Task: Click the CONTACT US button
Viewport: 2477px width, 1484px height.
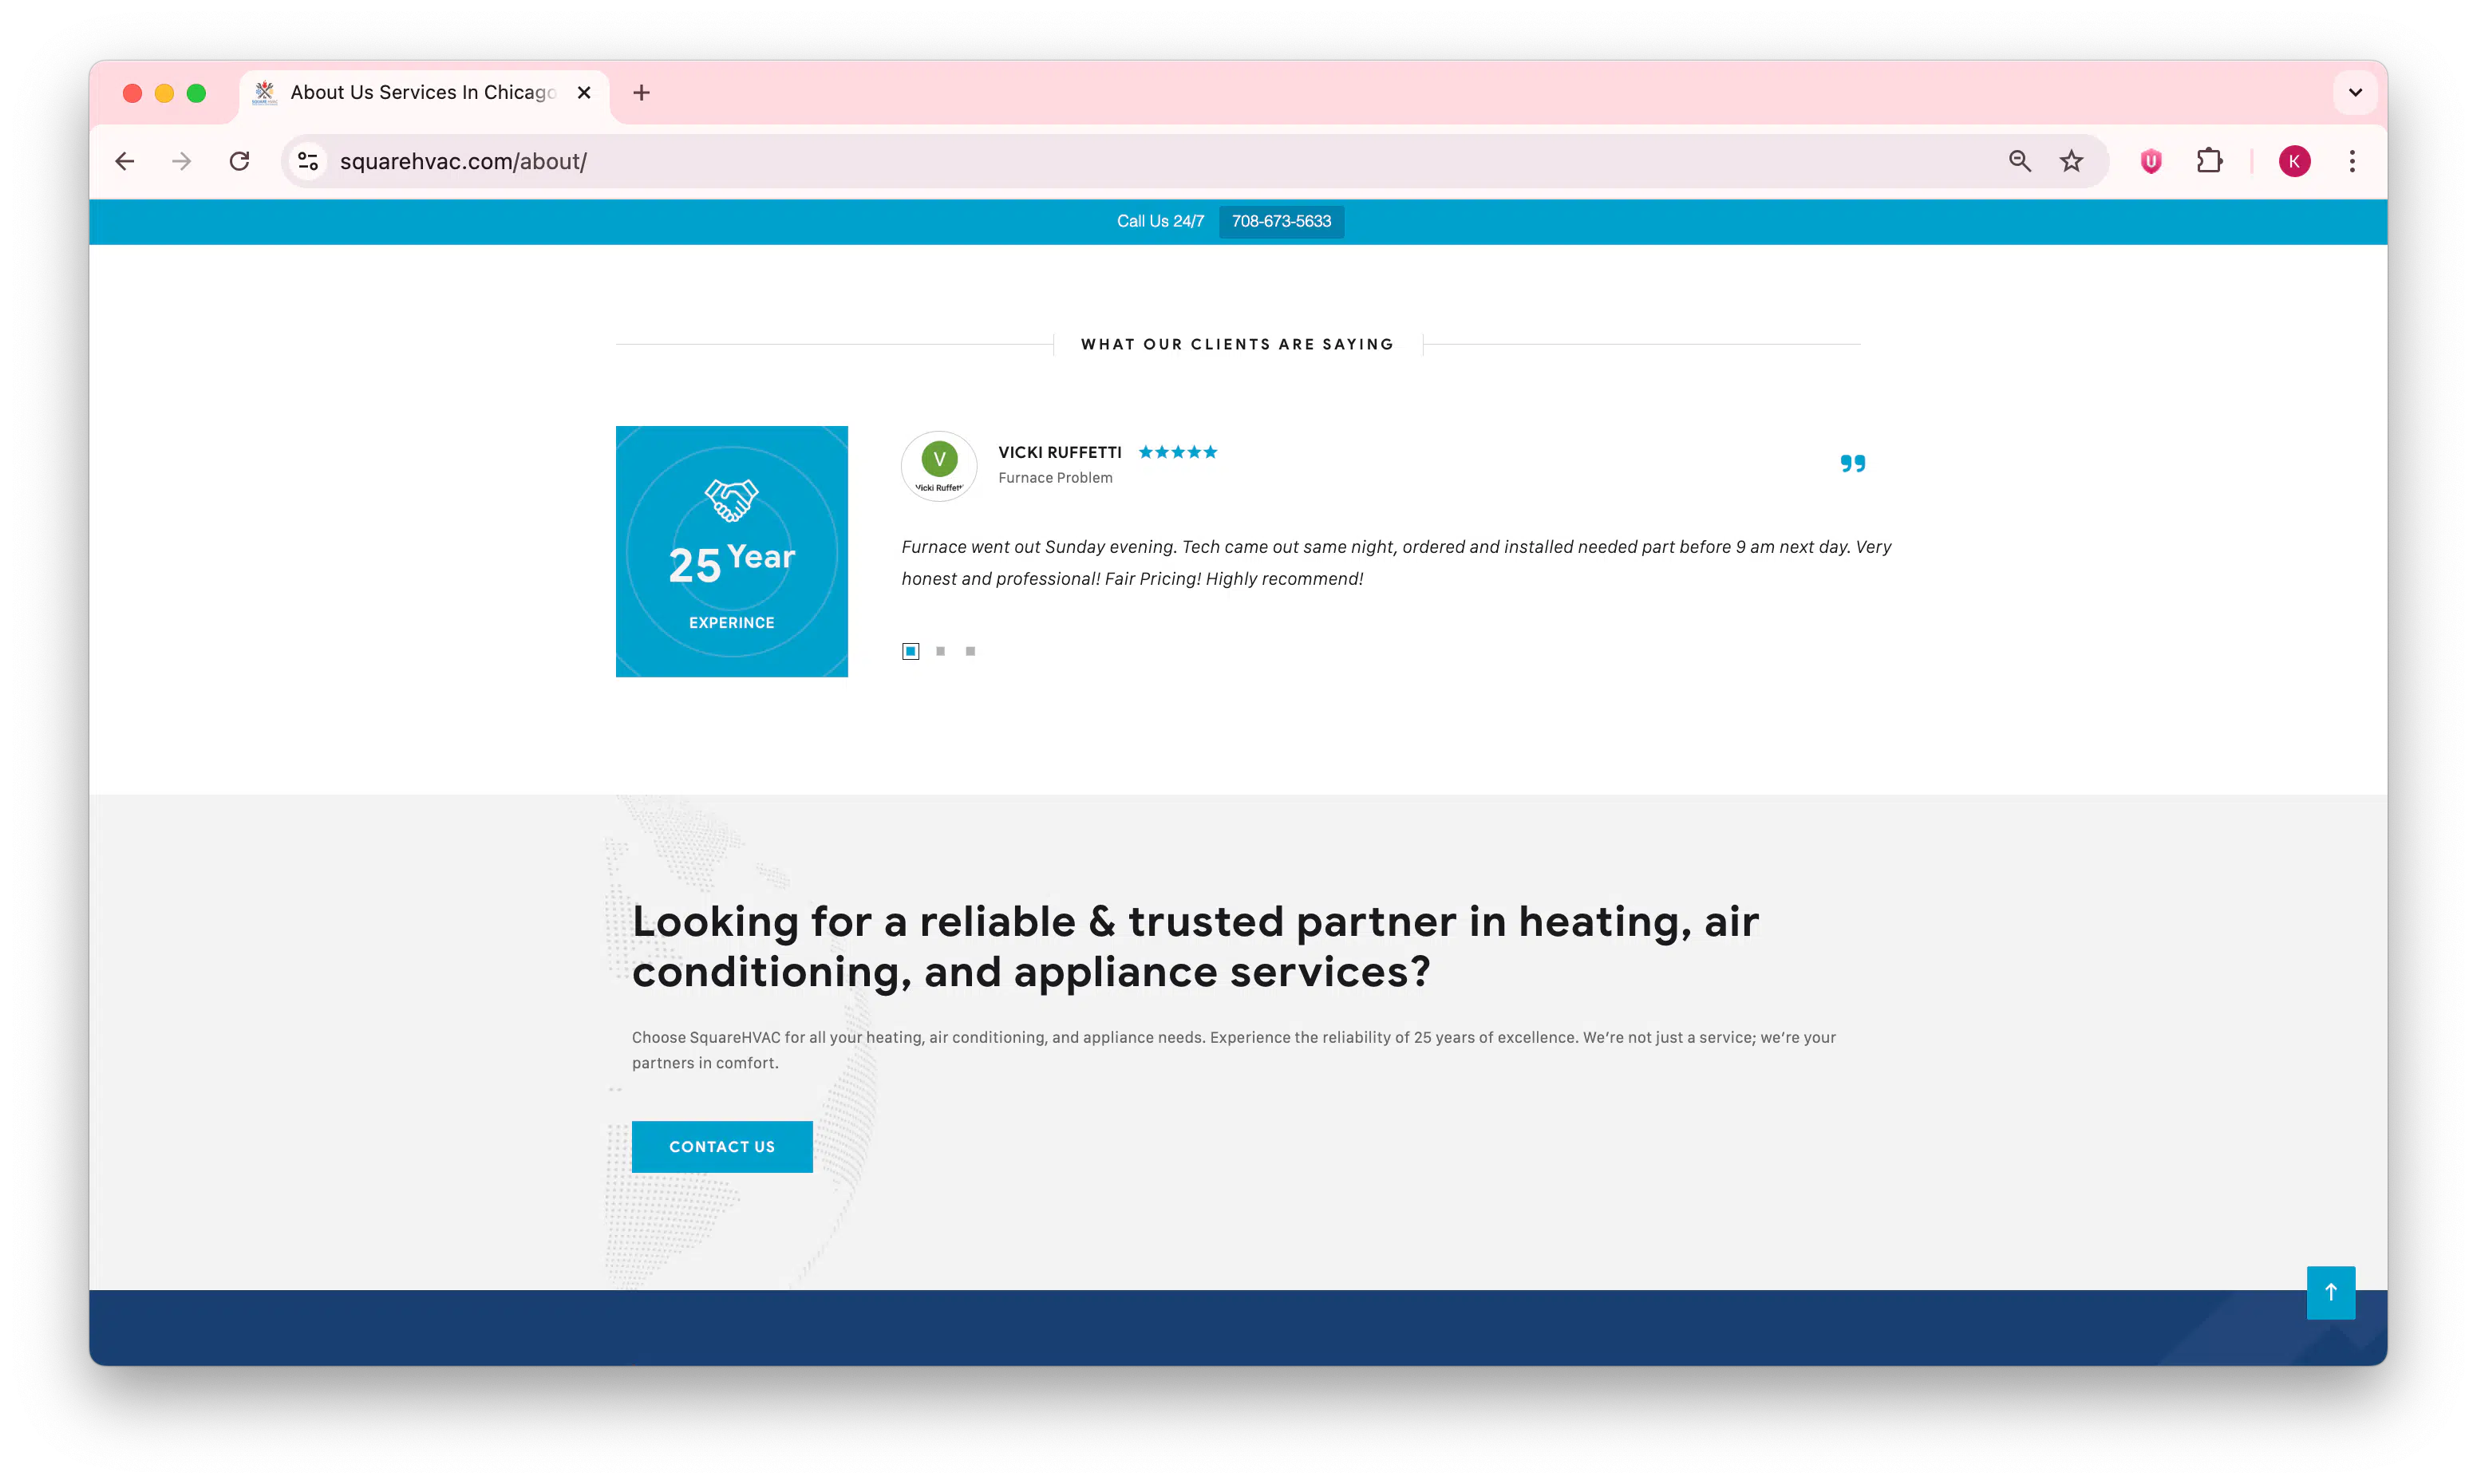Action: pyautogui.click(x=721, y=1146)
